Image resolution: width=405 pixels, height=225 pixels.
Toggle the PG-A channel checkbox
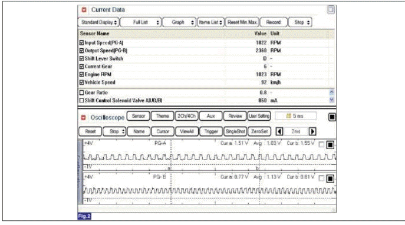pyautogui.click(x=321, y=144)
